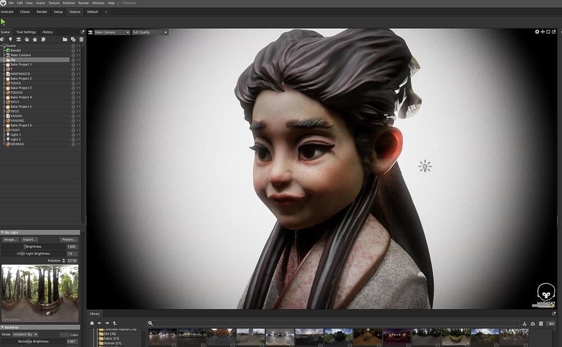
Task: Pop out the viewport window
Action: (554, 32)
